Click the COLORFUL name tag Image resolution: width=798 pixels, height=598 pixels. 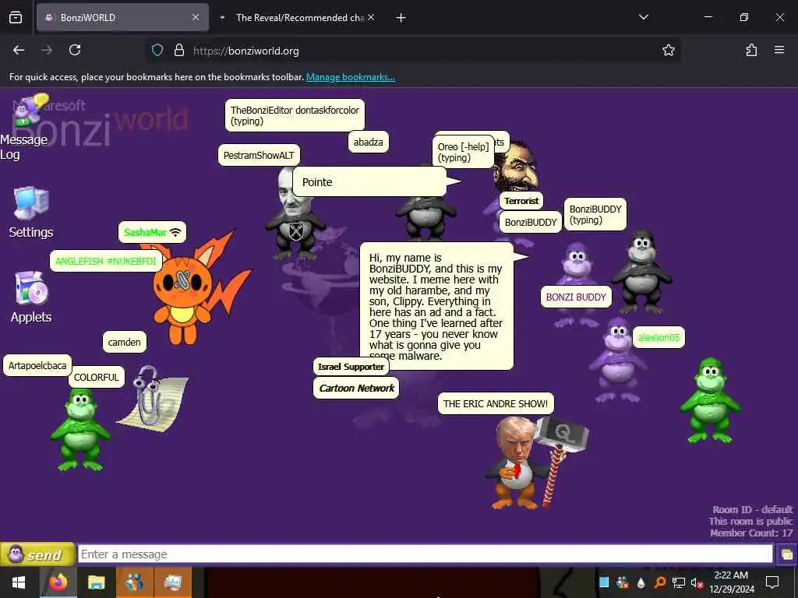click(96, 377)
